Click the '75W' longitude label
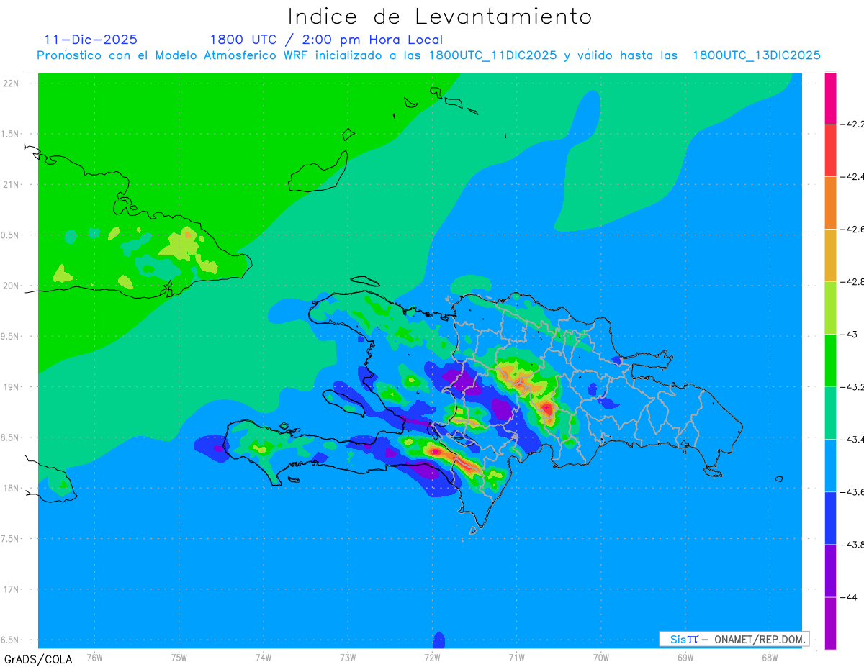Image resolution: width=864 pixels, height=667 pixels. (x=179, y=658)
